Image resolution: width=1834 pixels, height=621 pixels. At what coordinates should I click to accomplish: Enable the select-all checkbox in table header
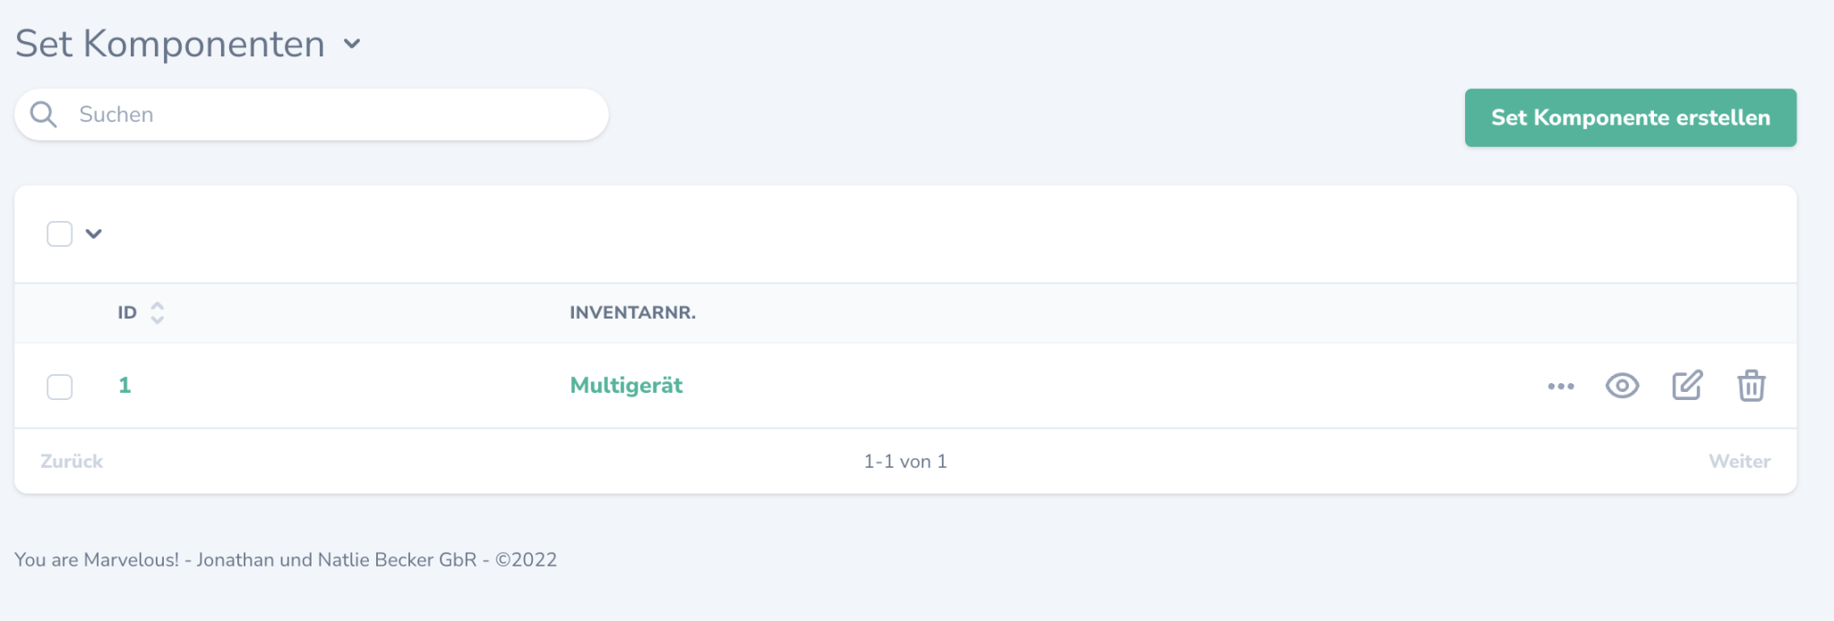[60, 233]
